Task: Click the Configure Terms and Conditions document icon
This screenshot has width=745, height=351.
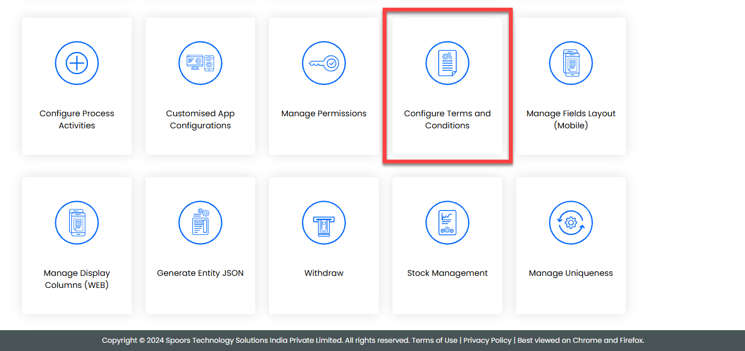Action: click(x=447, y=63)
